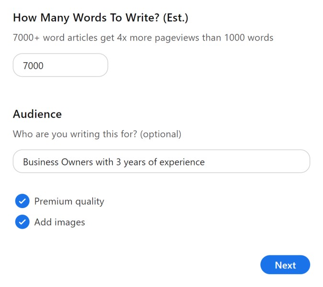The image size is (323, 287).
Task: Click the word "quality" in Premium quality label
Action: coord(90,201)
